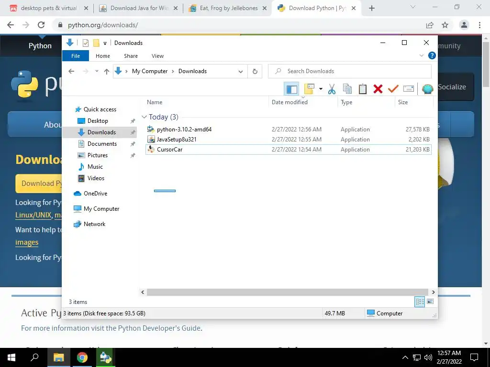
Task: Click the quick access toolbar Properties checkbox icon
Action: point(85,43)
